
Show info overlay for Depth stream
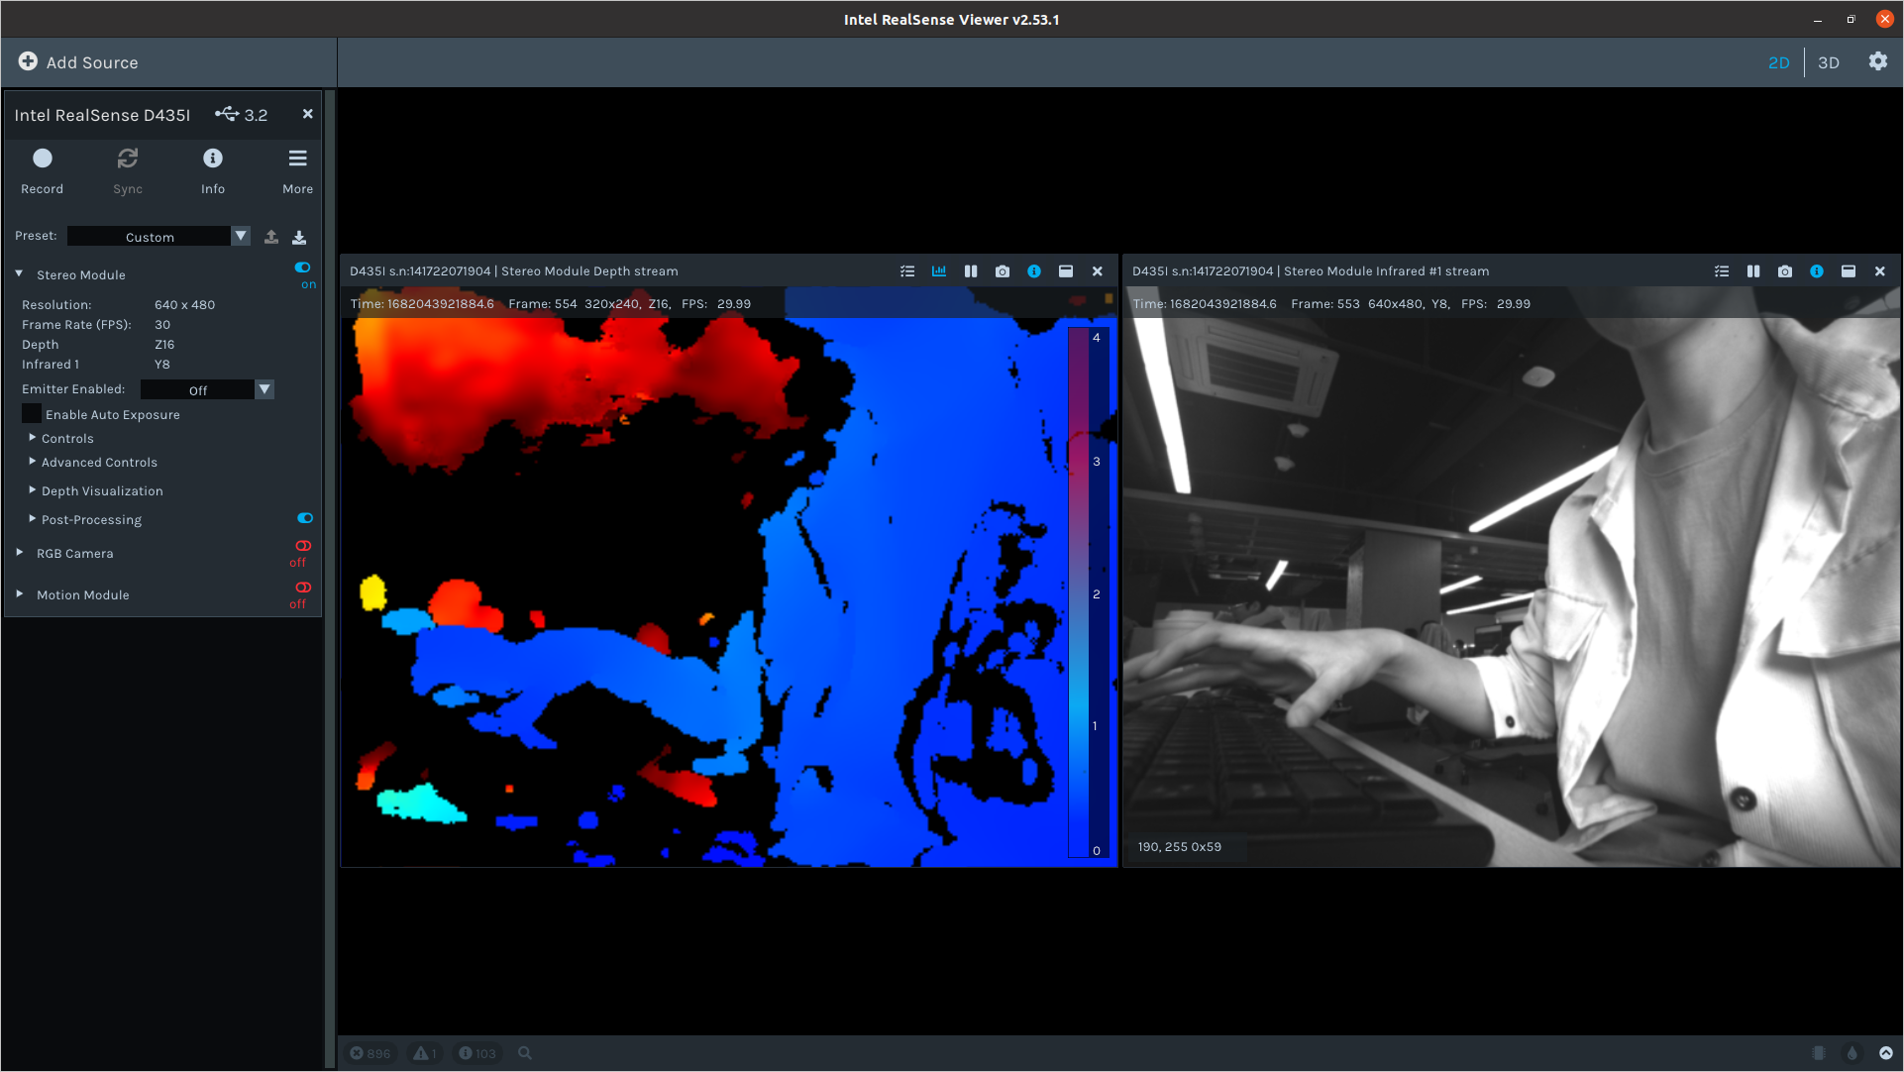click(x=1034, y=271)
